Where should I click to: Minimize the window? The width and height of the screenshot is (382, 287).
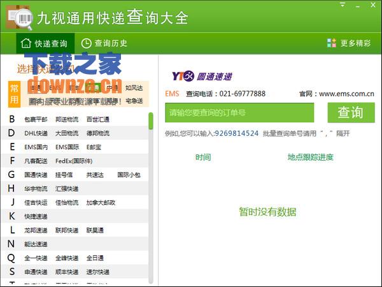click(358, 5)
